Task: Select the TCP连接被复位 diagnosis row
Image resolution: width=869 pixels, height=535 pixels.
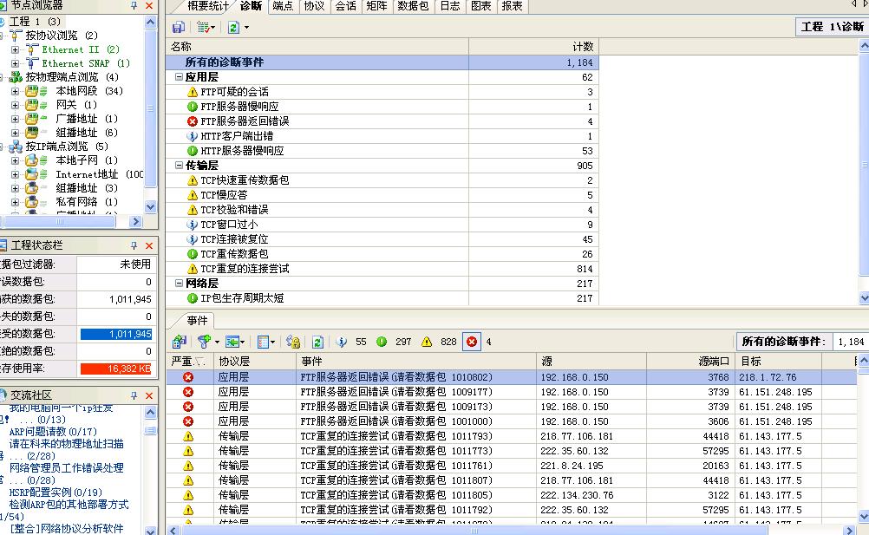Action: coord(382,239)
